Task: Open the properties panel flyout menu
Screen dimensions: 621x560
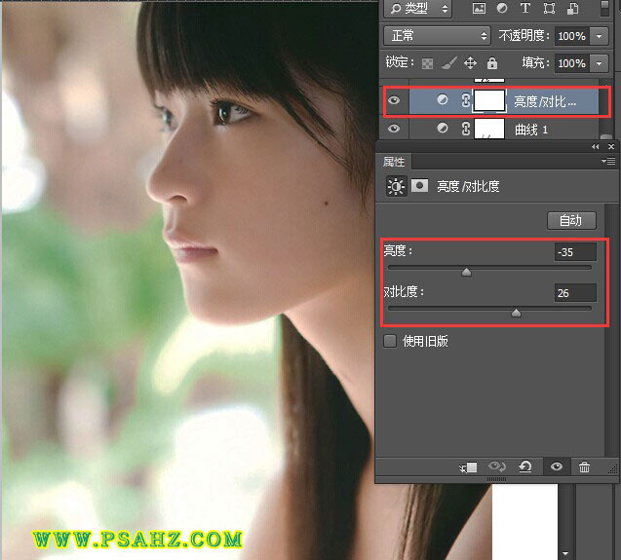Action: tap(609, 162)
